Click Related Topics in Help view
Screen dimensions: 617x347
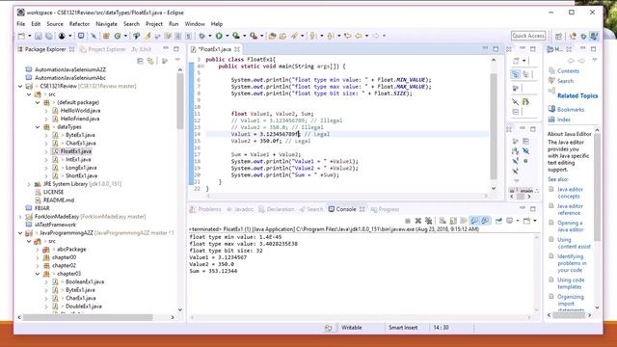[577, 95]
